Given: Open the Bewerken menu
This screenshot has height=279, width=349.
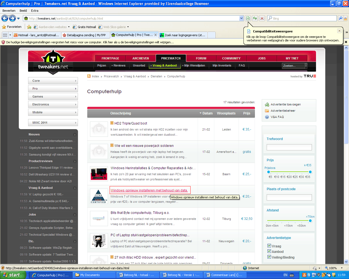Looking at the screenshot, I should tap(9, 11).
